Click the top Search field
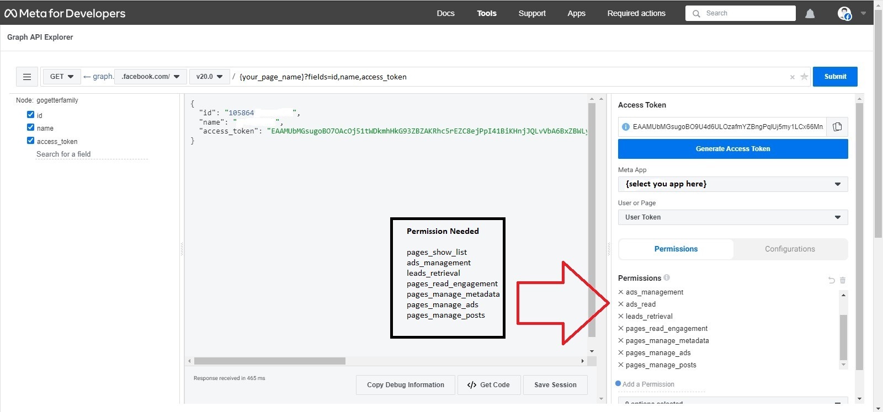The width and height of the screenshot is (883, 412). click(x=741, y=13)
